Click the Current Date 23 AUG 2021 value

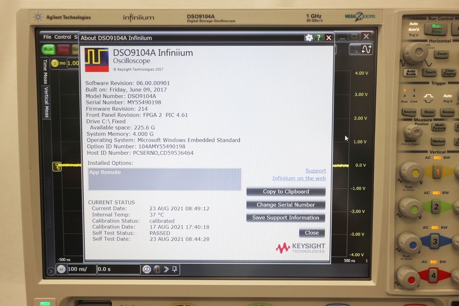click(179, 208)
